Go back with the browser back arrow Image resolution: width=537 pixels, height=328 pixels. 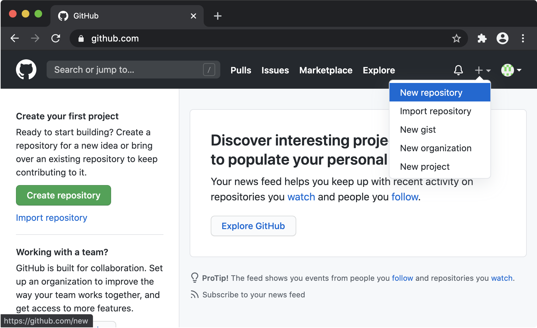(x=15, y=38)
